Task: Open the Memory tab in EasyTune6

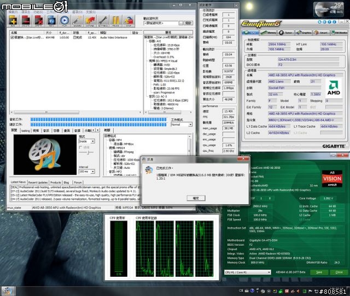Action: [x=269, y=33]
